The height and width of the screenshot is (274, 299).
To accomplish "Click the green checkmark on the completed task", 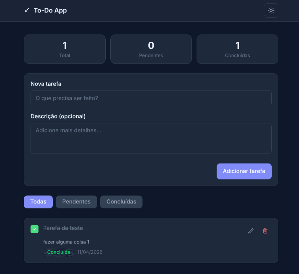I will tap(34, 229).
